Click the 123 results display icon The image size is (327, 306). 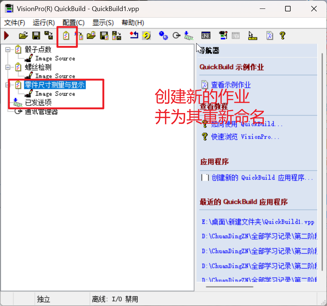click(206, 35)
